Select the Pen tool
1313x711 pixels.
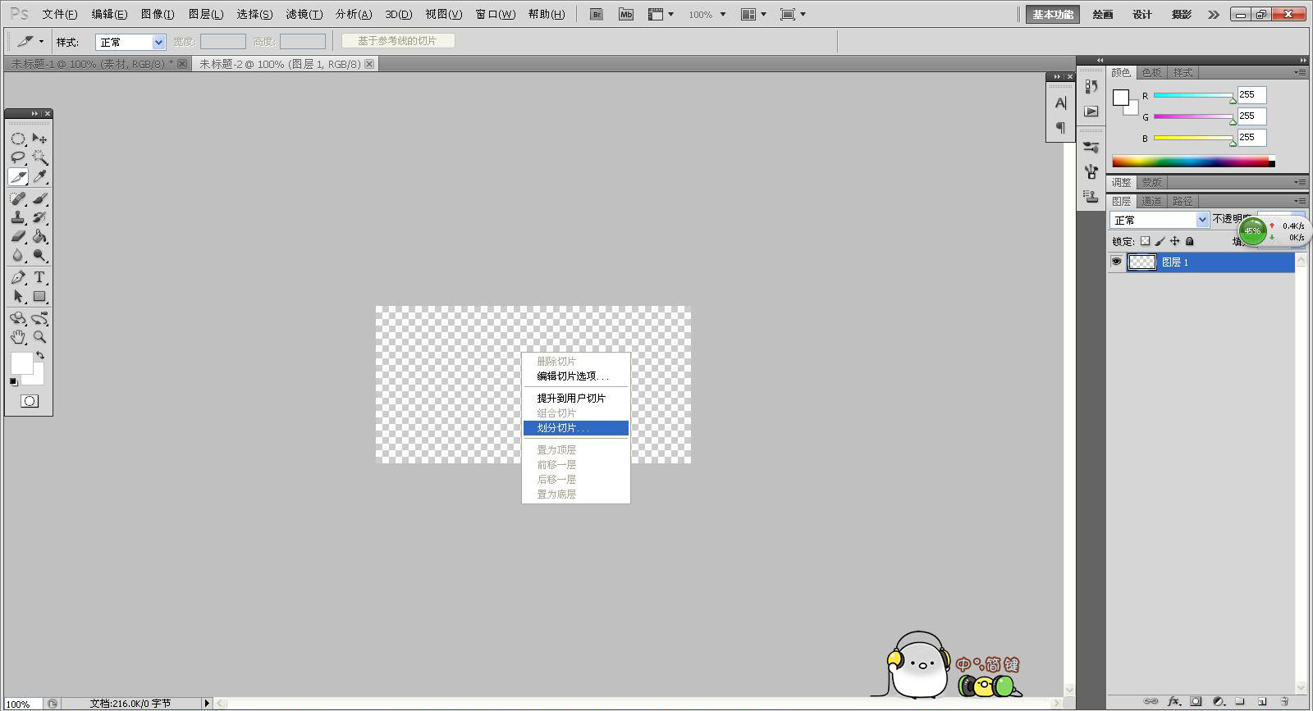18,277
